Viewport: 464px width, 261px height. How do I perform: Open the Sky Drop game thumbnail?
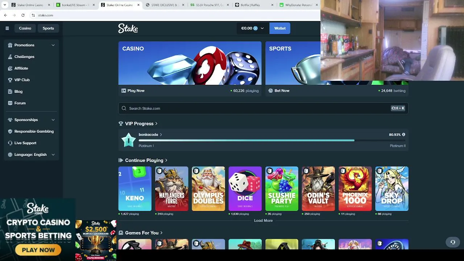pos(392,188)
